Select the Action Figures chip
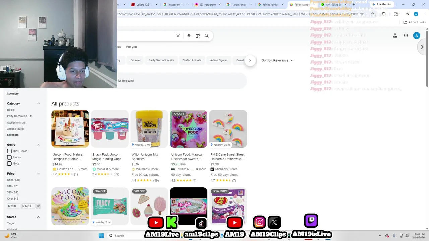This screenshot has width=429, height=241. (x=219, y=60)
